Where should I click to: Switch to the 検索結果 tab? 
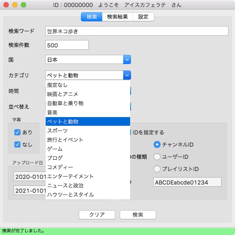117,17
